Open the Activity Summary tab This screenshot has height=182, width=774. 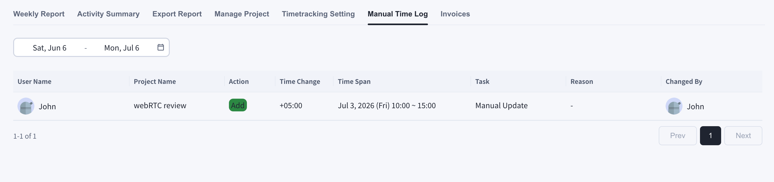tap(108, 14)
